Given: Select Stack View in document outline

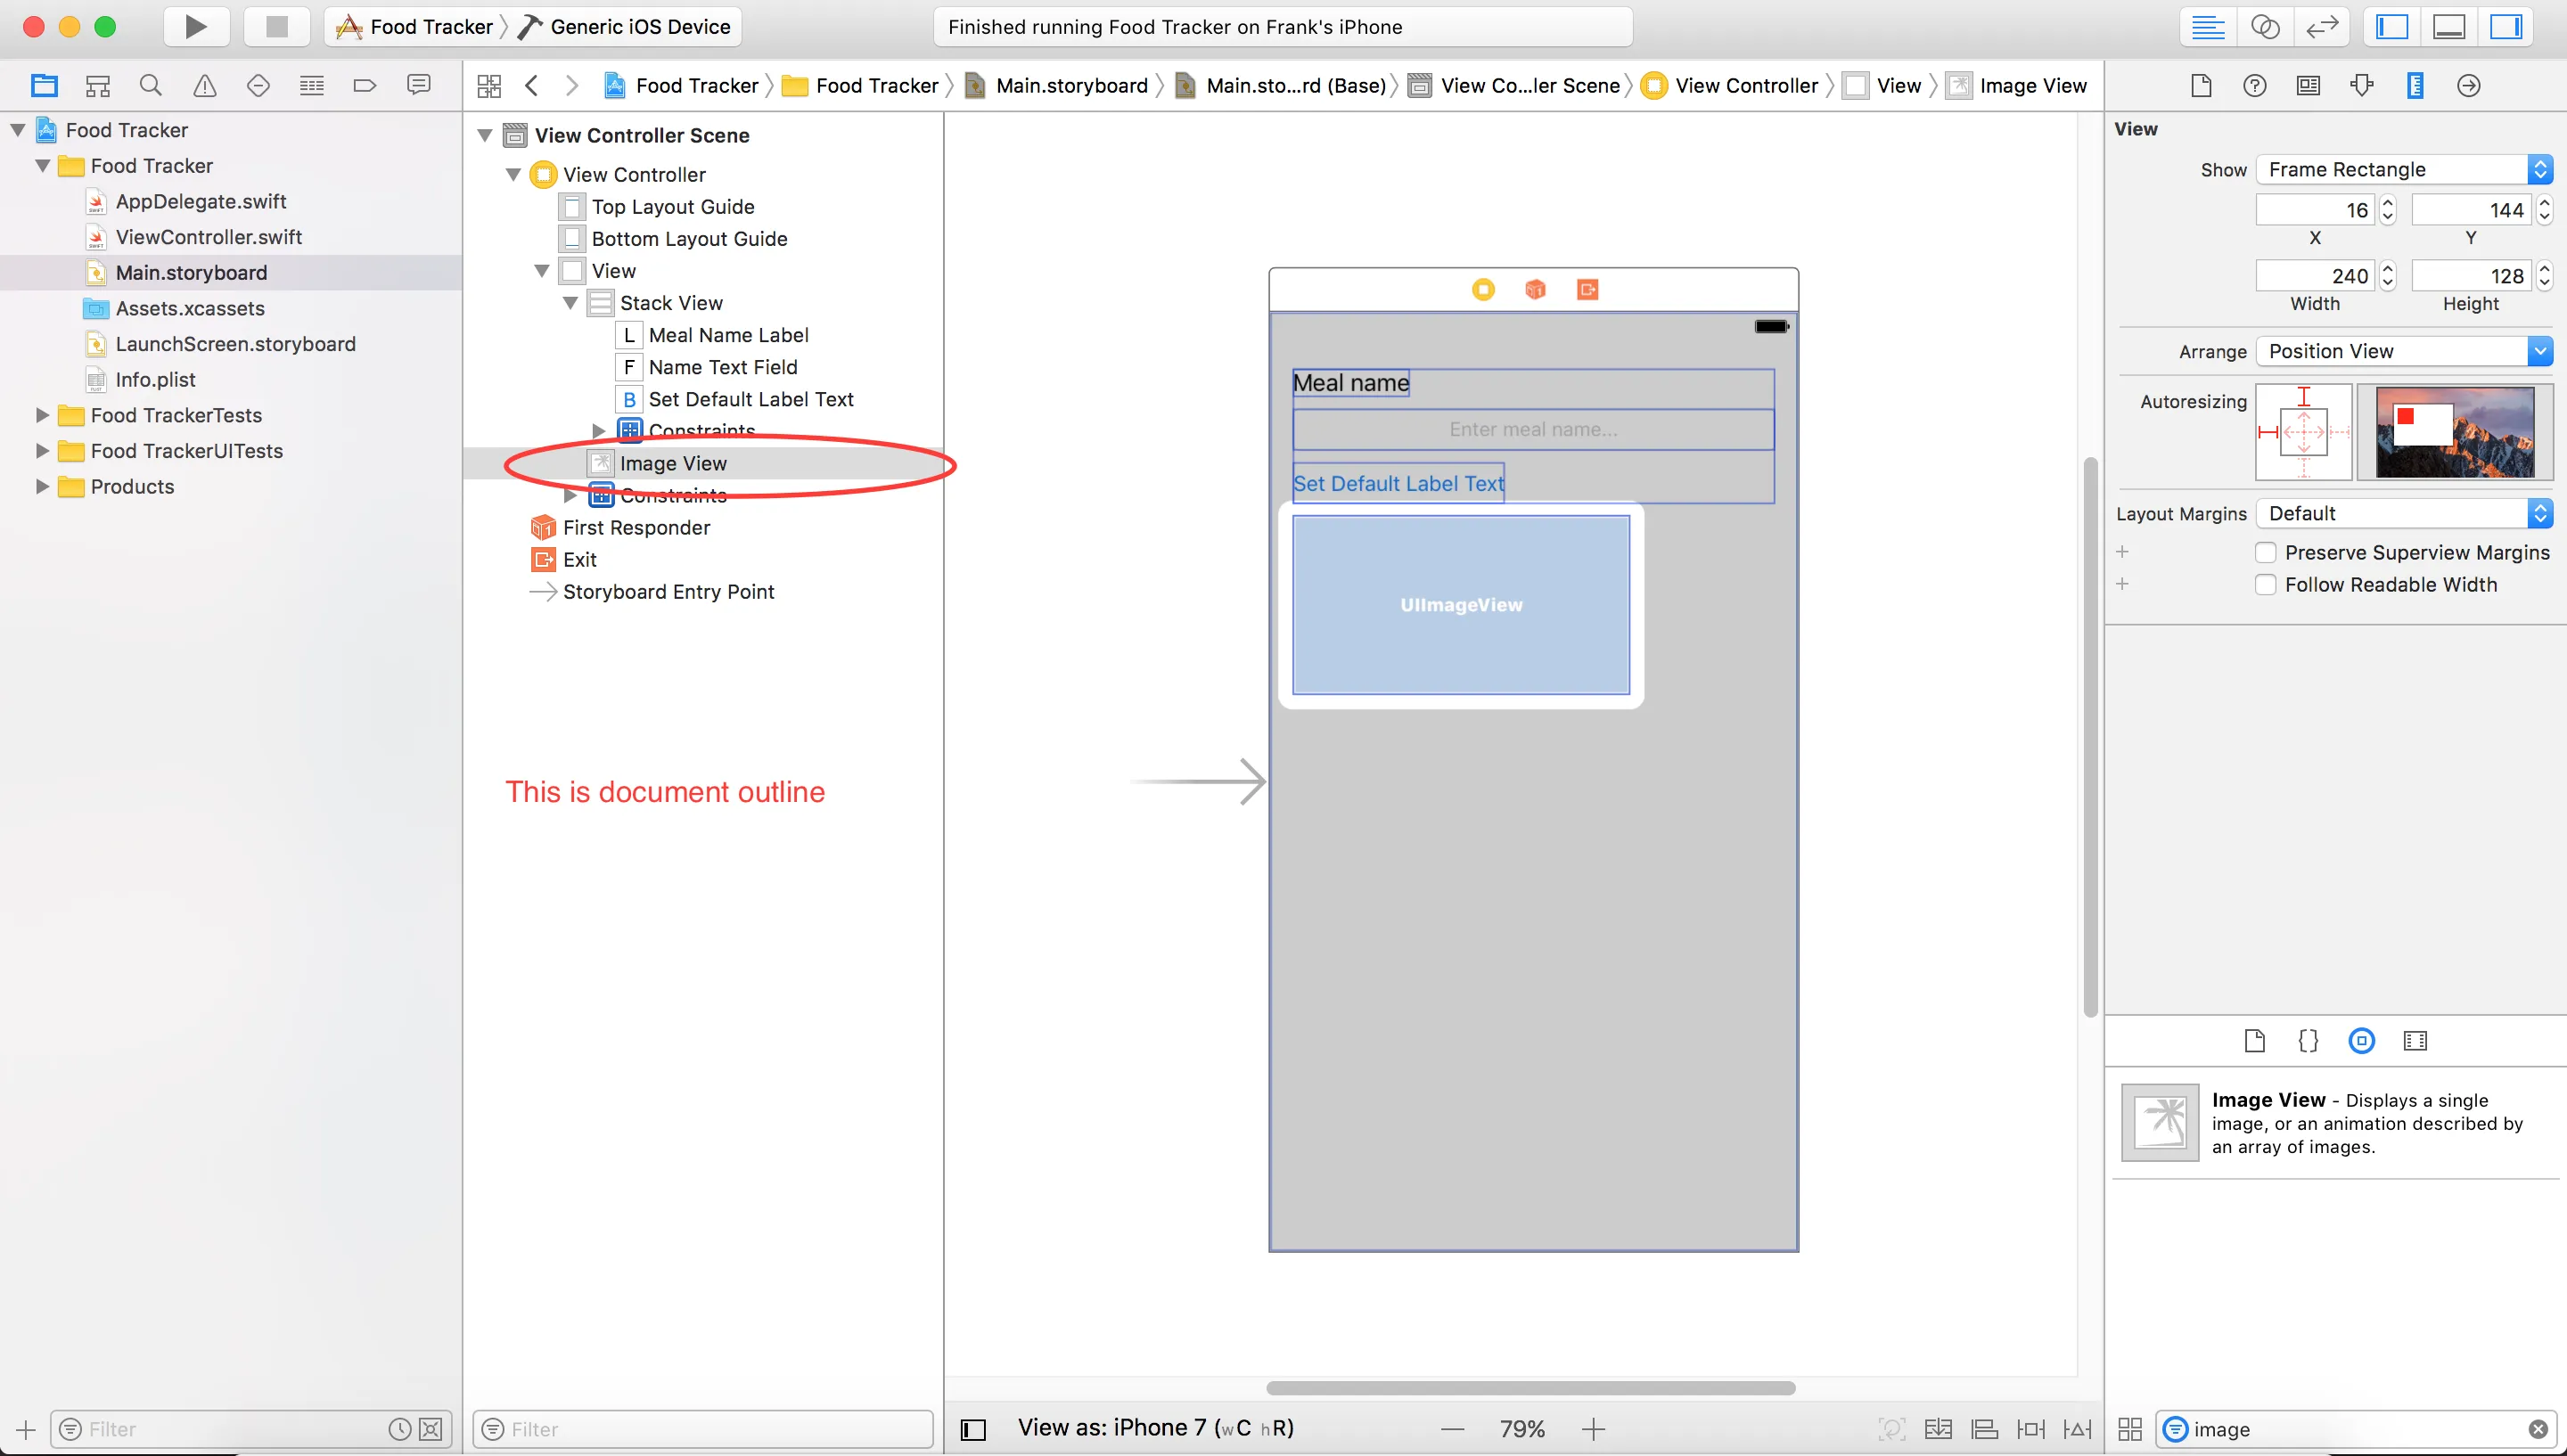Looking at the screenshot, I should click(x=670, y=303).
